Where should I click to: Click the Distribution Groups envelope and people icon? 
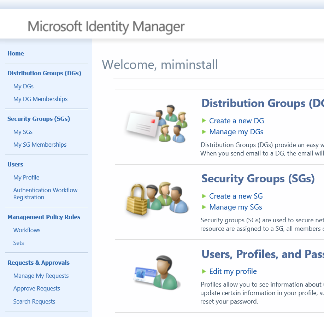tap(157, 124)
